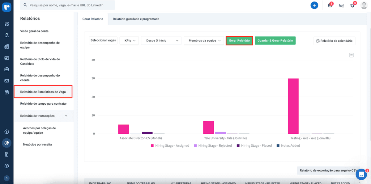
Task: Hide the Hiring Stage - Rejected legend series
Action: tap(213, 146)
